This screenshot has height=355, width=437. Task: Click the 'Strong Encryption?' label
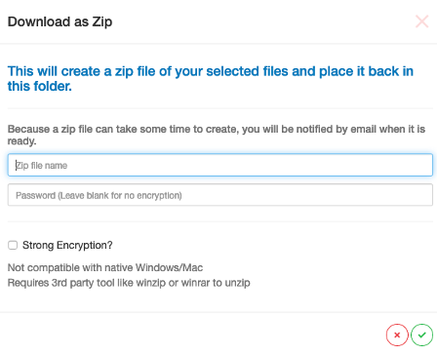pyautogui.click(x=67, y=245)
